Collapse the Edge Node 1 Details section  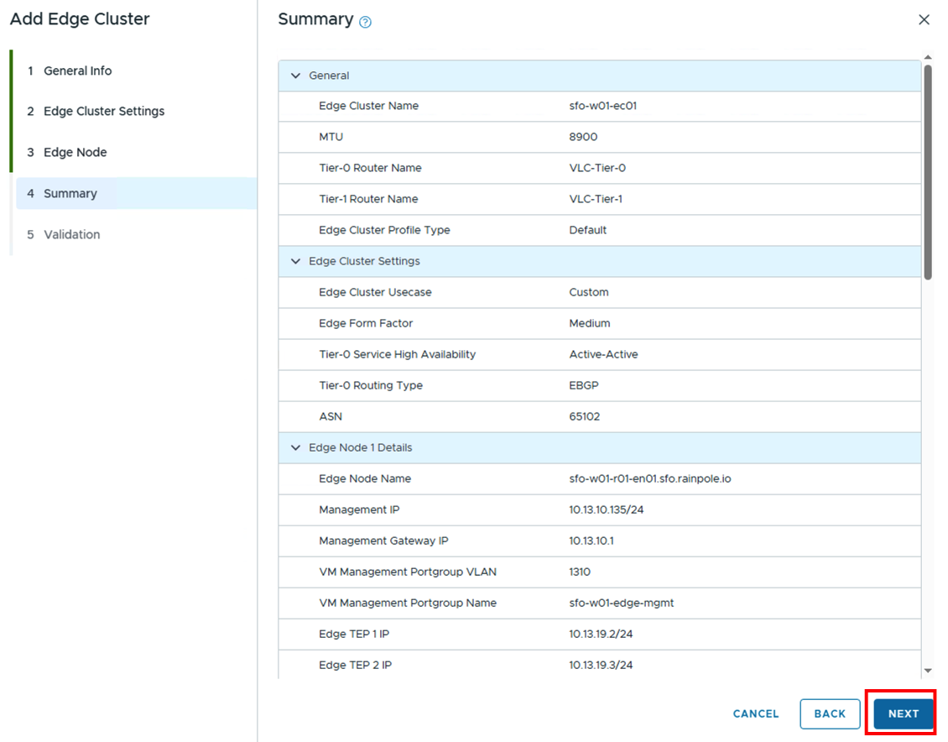click(295, 447)
